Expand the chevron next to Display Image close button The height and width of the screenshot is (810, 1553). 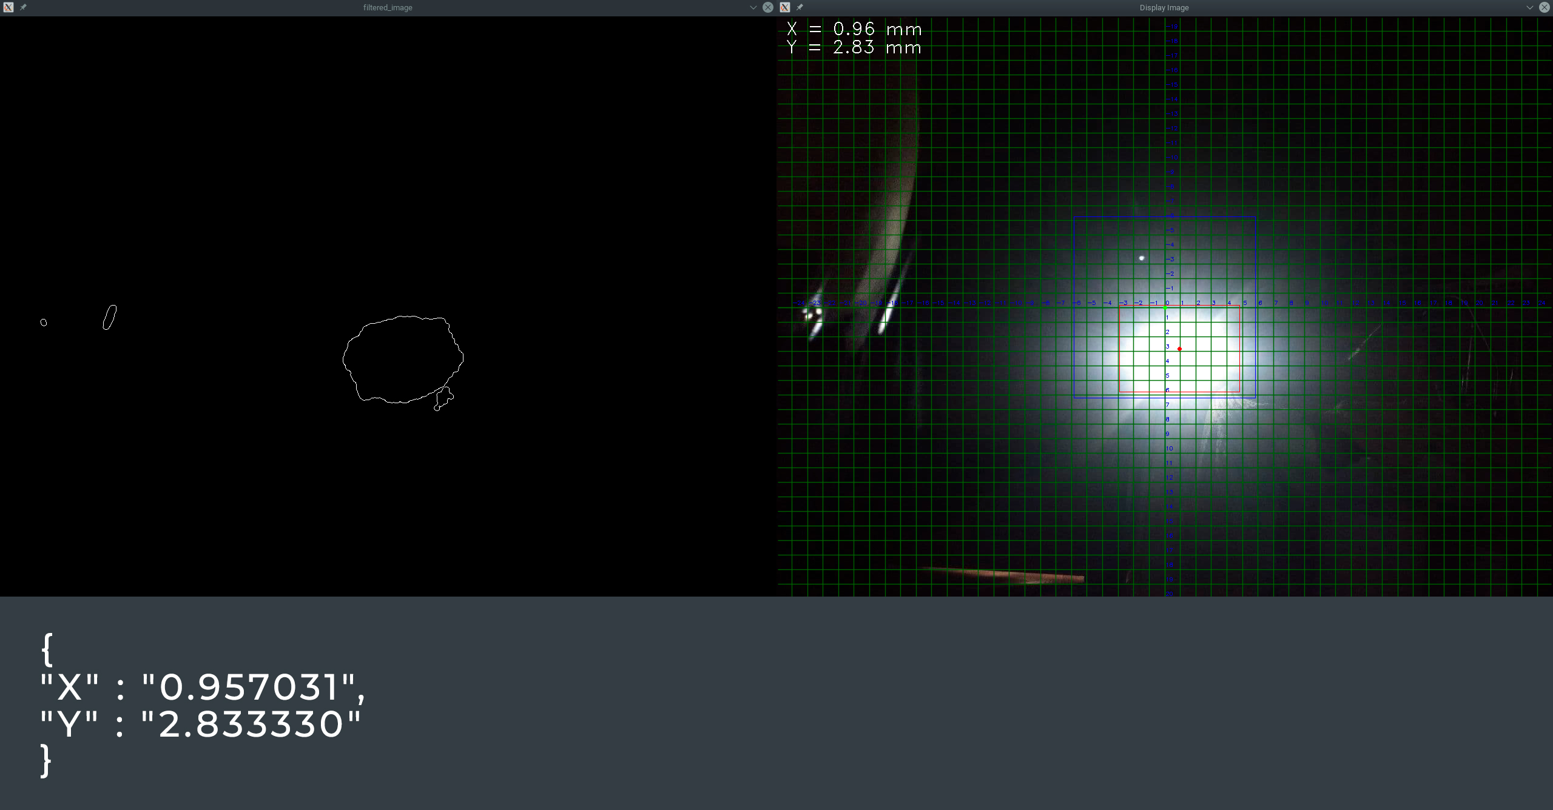(x=1529, y=7)
